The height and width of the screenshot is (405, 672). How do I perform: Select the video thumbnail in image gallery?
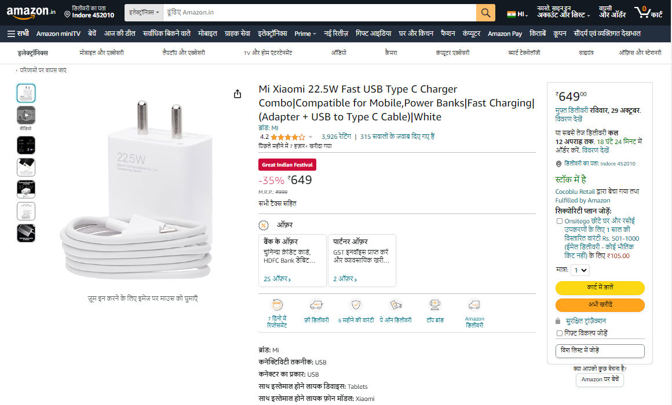[x=26, y=115]
